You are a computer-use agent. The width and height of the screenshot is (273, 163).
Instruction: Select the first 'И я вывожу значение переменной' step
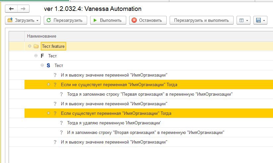[141, 75]
